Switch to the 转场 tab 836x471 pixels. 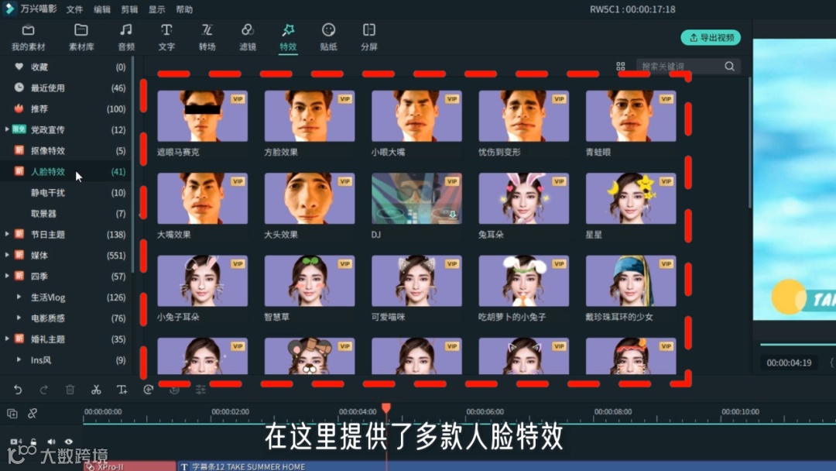click(206, 38)
